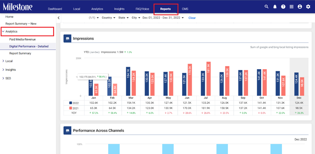
Task: Click the Milestone logo
Action: click(18, 7)
